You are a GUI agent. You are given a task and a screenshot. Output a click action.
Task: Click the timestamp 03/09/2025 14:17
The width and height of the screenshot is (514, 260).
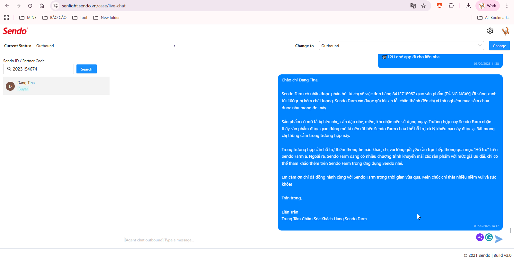tap(486, 226)
